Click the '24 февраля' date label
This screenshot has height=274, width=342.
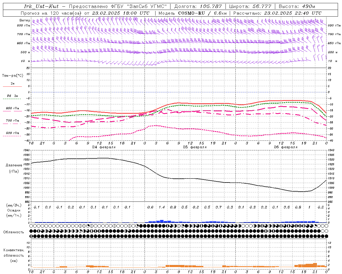coord(104,147)
